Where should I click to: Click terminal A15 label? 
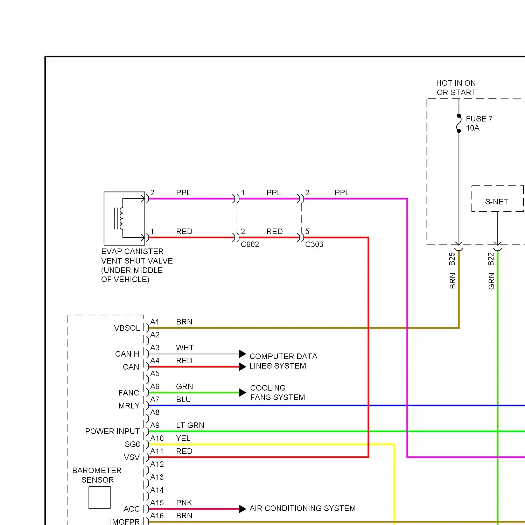coord(157,503)
